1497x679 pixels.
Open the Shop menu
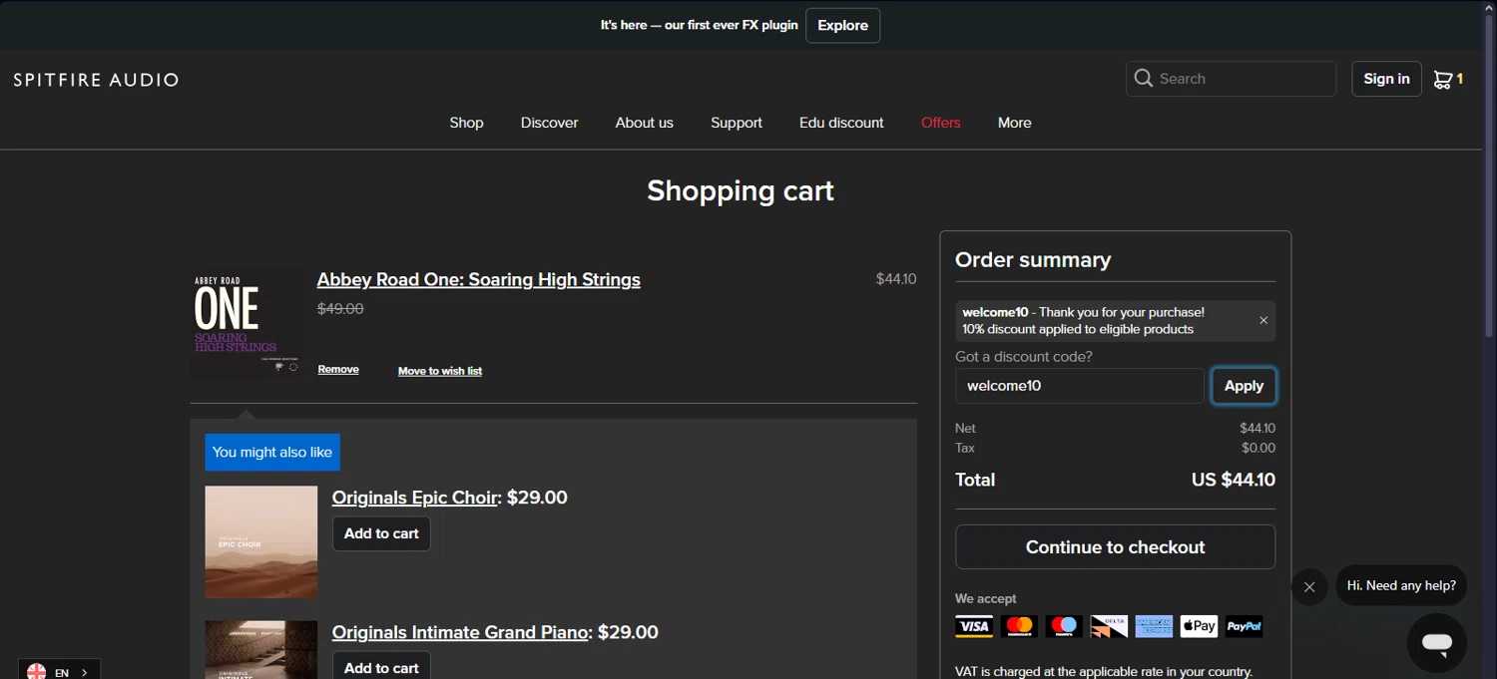coord(466,123)
